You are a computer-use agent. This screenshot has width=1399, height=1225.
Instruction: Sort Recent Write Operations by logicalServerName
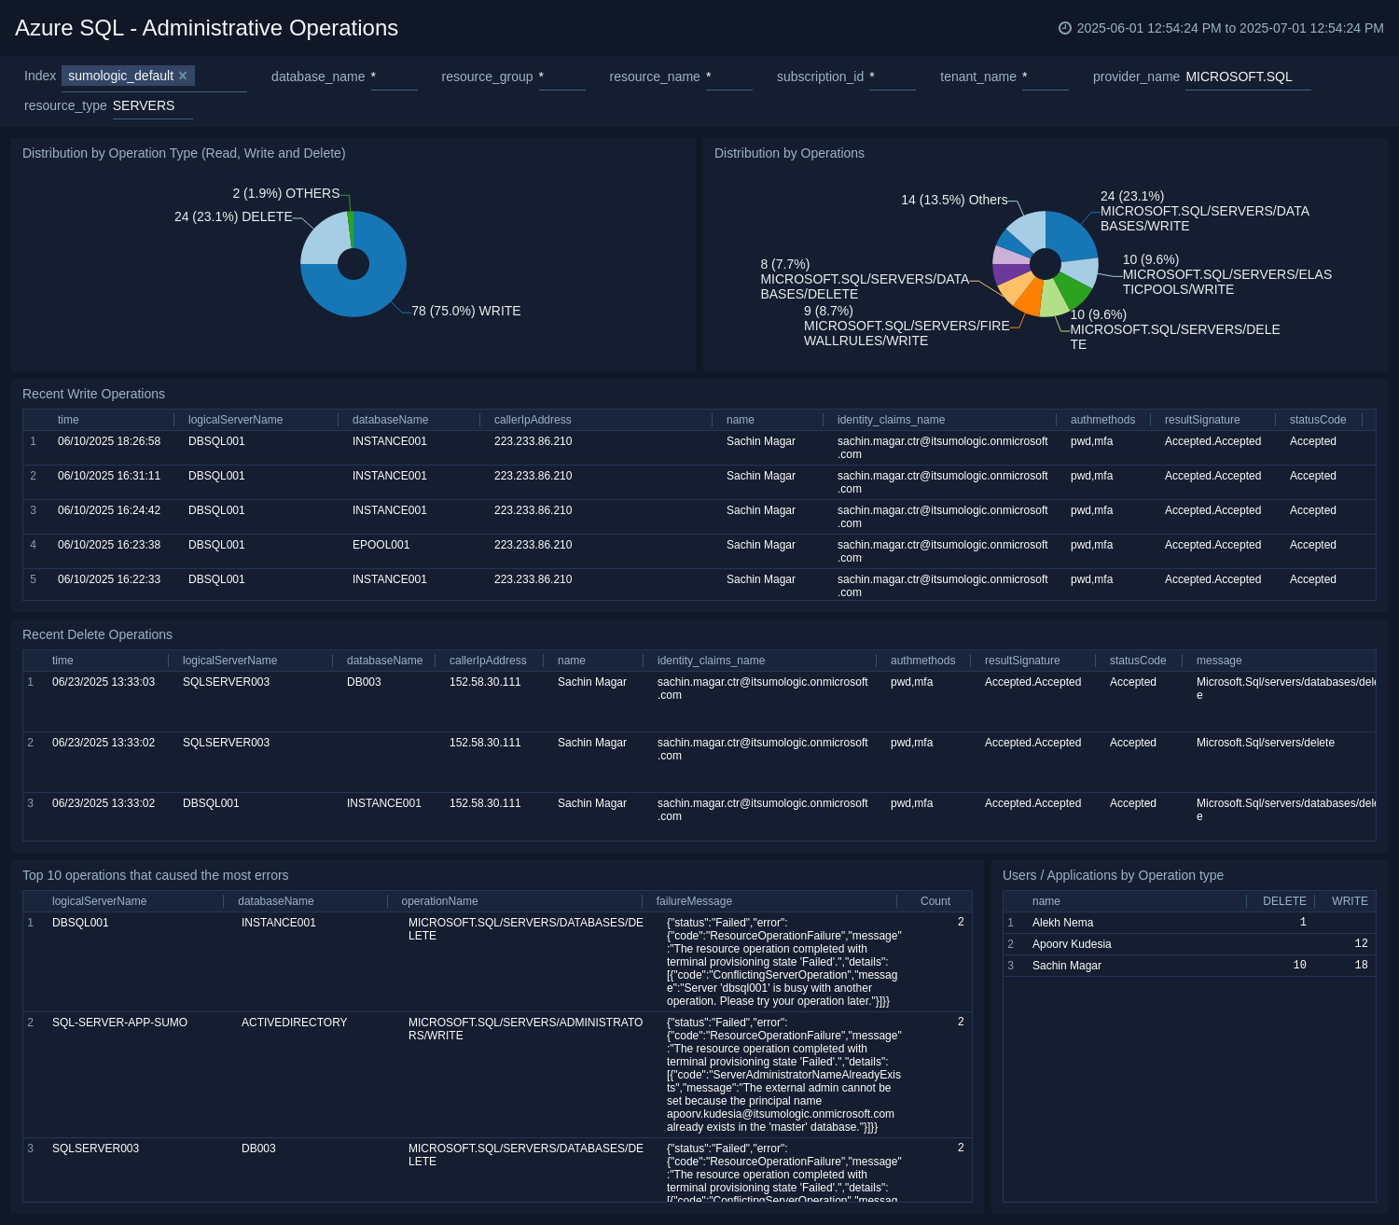[x=235, y=420]
